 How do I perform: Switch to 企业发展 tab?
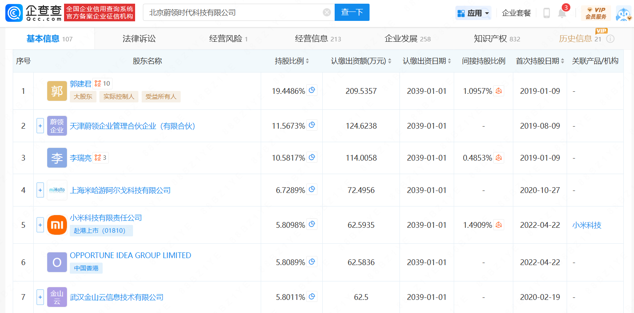pos(407,39)
